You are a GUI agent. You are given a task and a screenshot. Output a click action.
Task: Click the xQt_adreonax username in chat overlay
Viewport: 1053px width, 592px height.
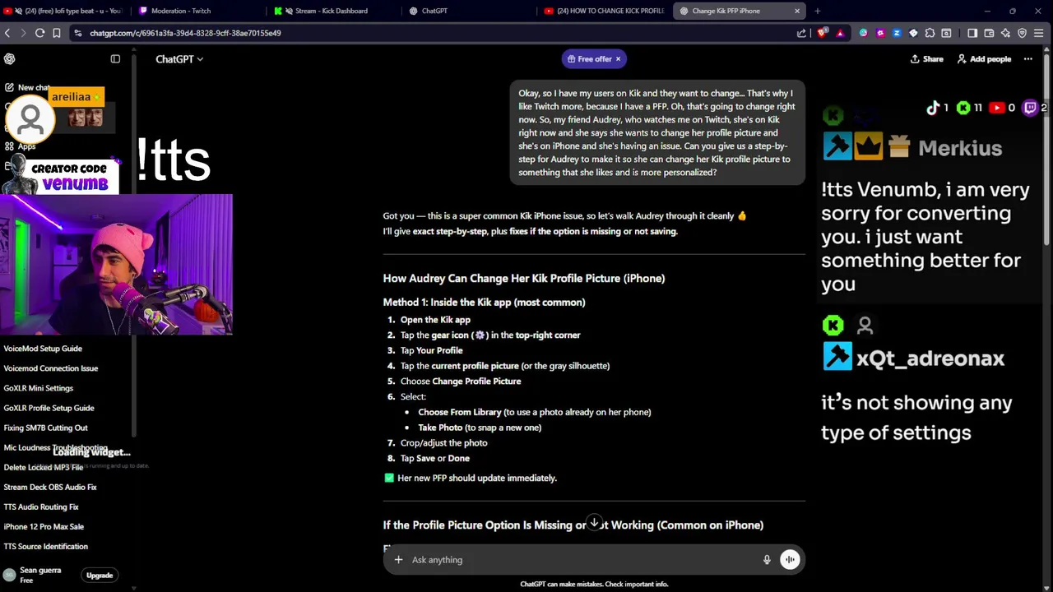930,358
